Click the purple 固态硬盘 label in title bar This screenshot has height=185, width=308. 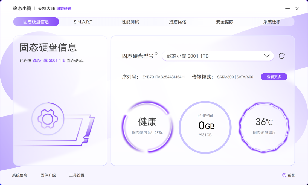coord(63,9)
